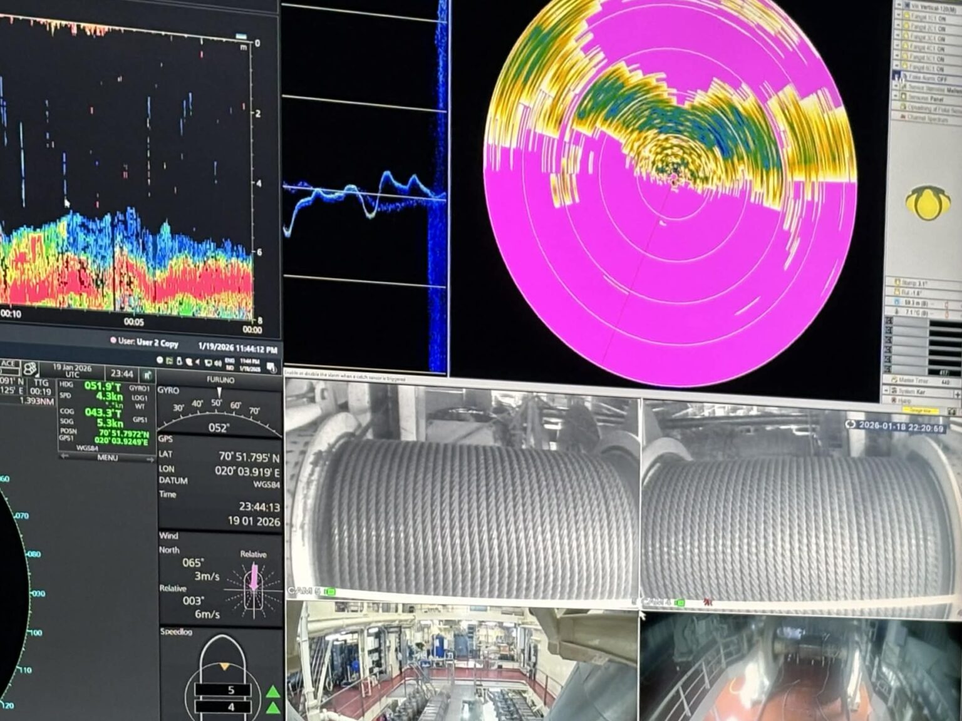Image resolution: width=962 pixels, height=721 pixels.
Task: Select the CAM 5 winch camera feed
Action: 462,494
